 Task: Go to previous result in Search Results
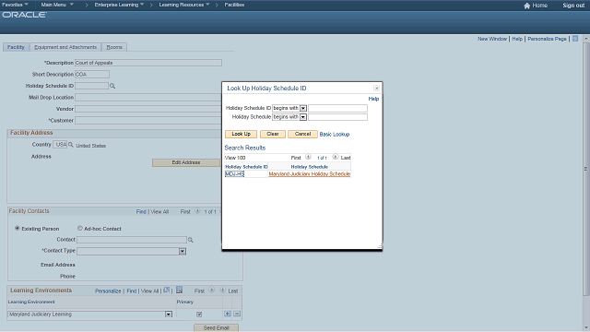point(308,157)
